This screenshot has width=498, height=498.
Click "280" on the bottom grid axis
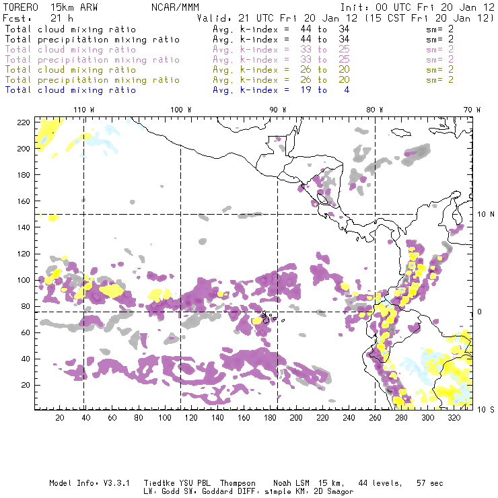coord(402,418)
